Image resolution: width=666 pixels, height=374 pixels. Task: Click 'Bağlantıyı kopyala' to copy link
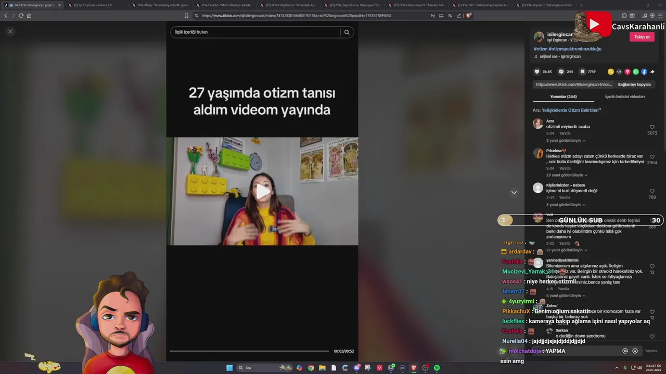(x=634, y=84)
